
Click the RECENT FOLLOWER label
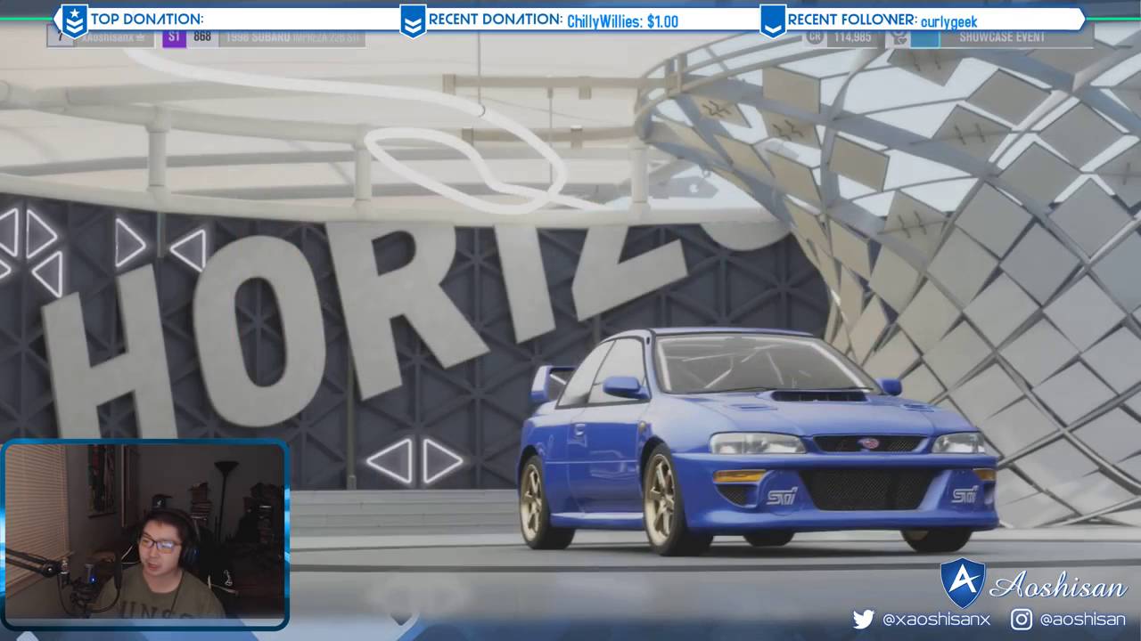point(852,19)
